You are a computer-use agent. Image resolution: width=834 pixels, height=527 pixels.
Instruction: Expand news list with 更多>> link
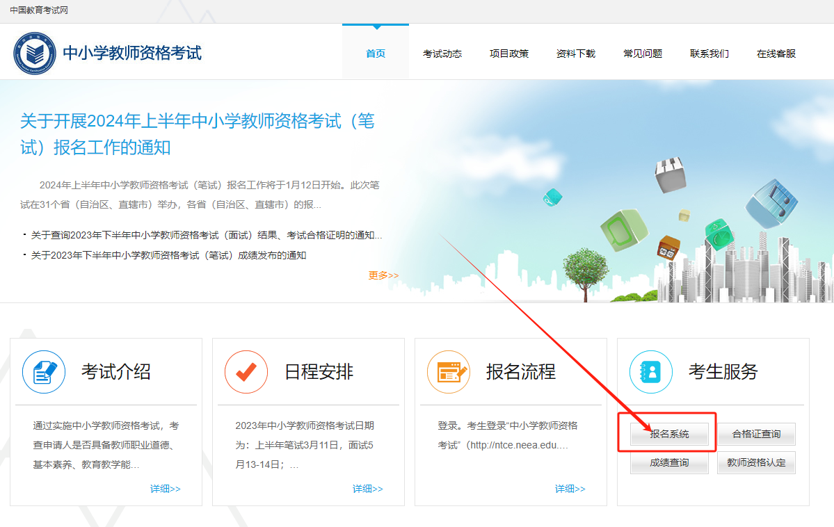point(383,275)
